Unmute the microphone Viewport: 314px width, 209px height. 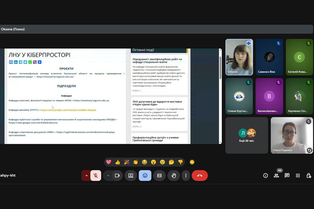96,176
